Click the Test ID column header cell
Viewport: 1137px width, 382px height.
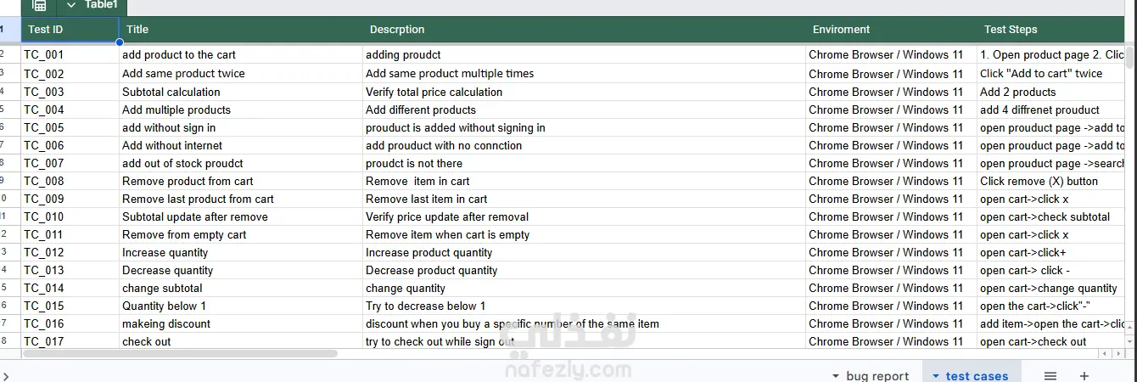[x=70, y=30]
